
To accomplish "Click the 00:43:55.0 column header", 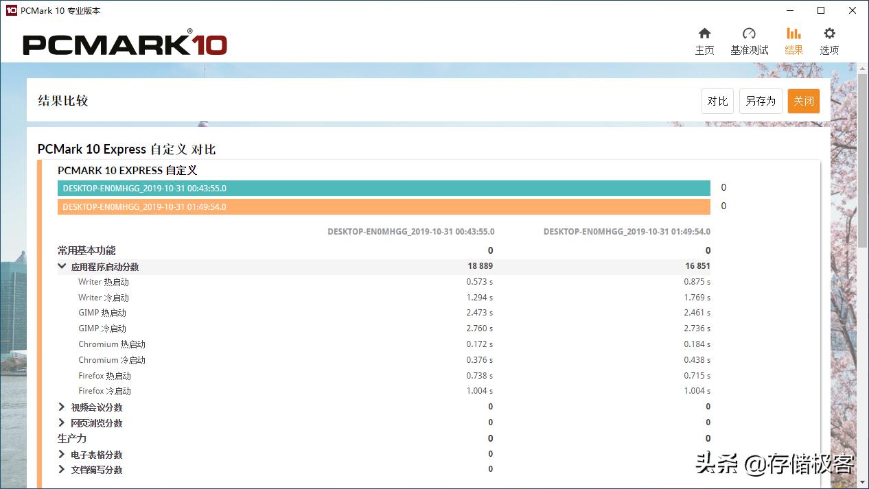I will (410, 232).
